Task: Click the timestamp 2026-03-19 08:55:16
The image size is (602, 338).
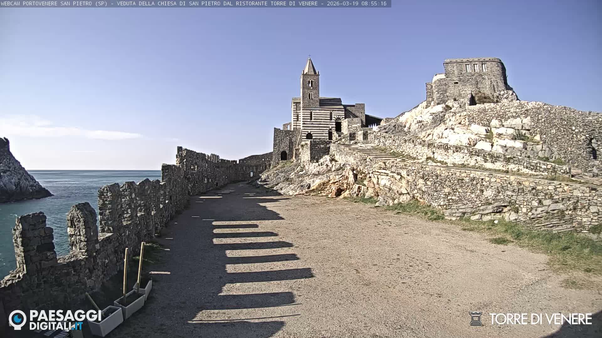Action: (x=356, y=3)
